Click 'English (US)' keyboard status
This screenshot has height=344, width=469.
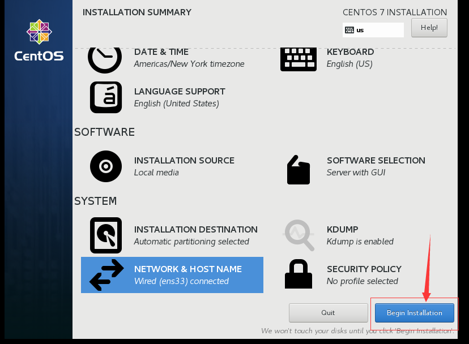coord(349,64)
